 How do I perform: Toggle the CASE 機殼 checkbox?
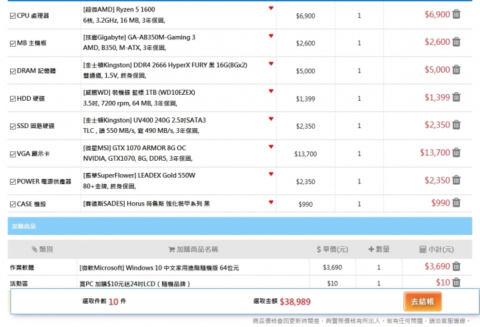pyautogui.click(x=13, y=204)
